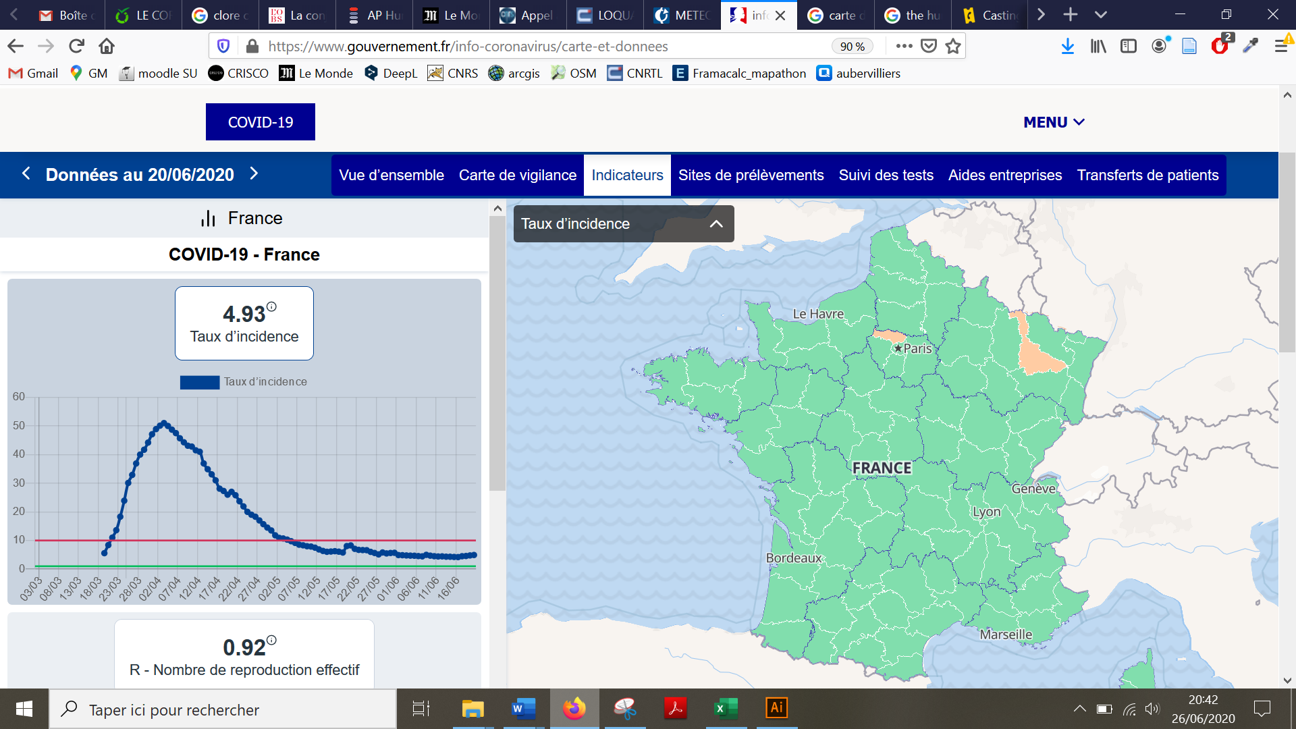The image size is (1296, 729).
Task: Click the 90 % zoom level indicator
Action: click(852, 46)
